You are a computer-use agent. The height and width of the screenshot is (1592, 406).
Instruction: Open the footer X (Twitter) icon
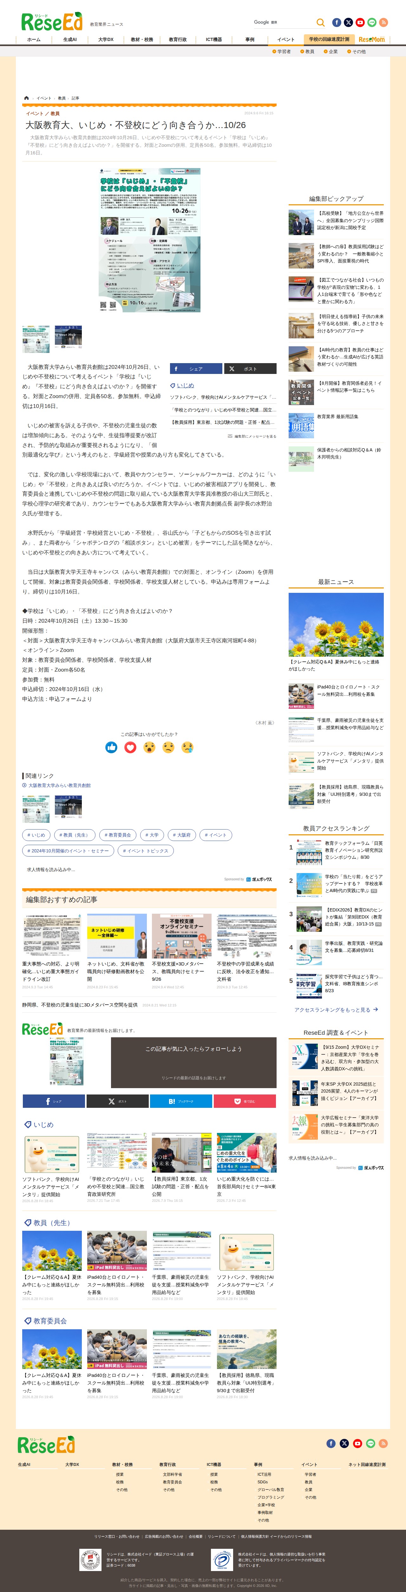[344, 1444]
